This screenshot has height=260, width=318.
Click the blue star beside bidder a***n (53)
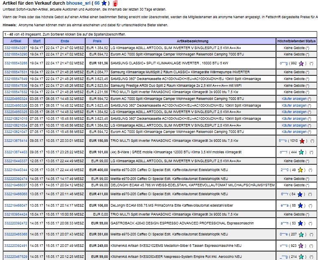point(300,223)
